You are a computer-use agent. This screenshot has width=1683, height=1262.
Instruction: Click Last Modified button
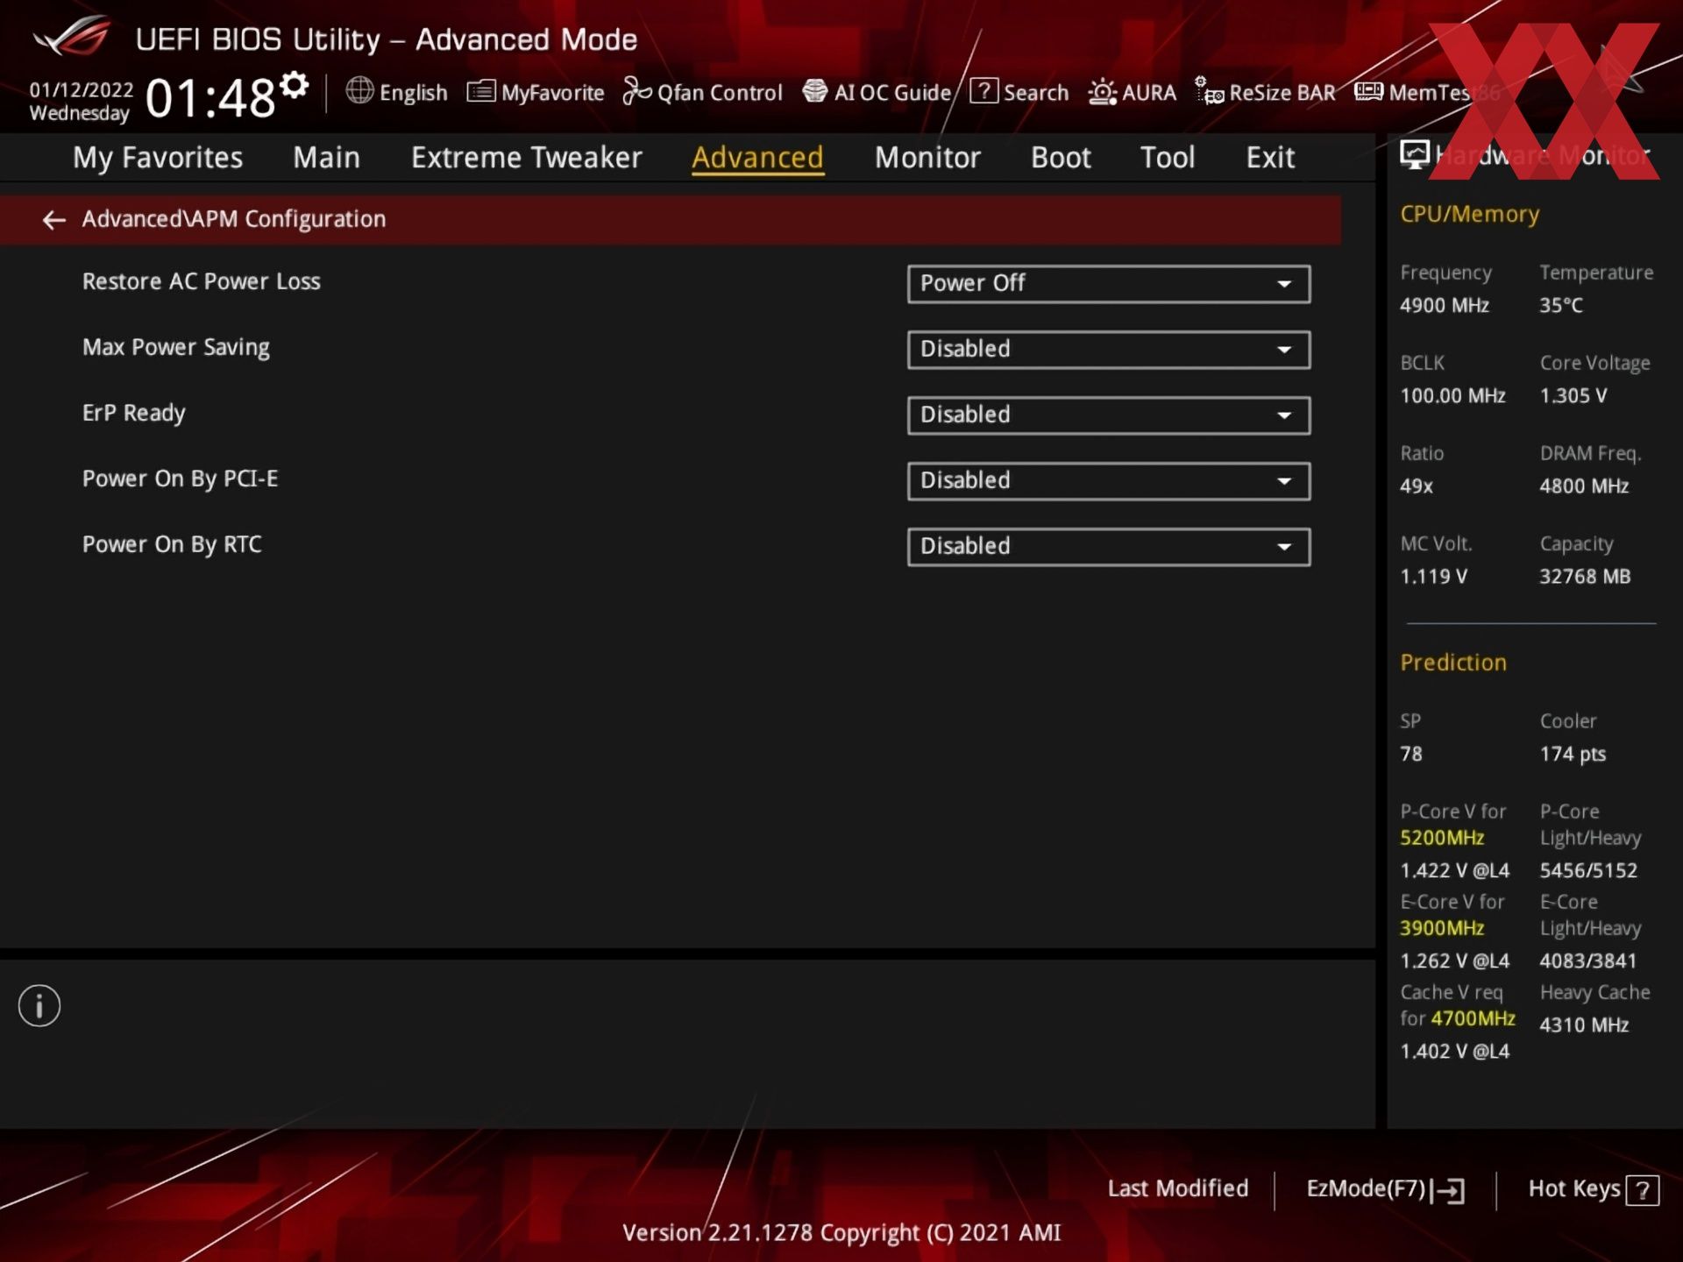(x=1177, y=1188)
